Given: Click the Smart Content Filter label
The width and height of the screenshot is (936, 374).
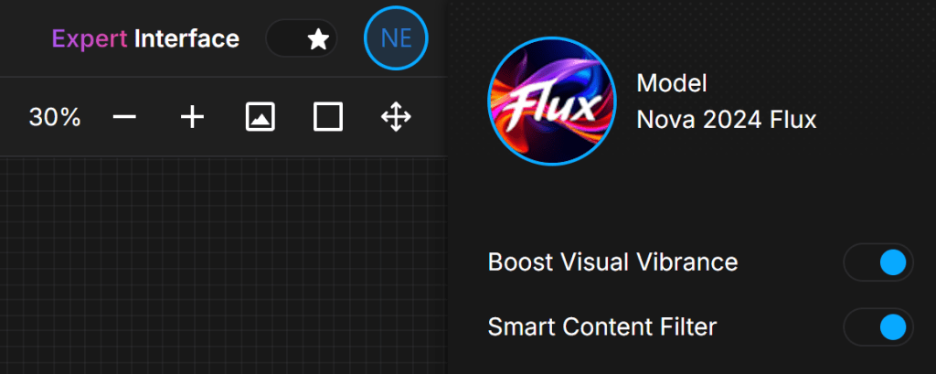Looking at the screenshot, I should click(601, 326).
